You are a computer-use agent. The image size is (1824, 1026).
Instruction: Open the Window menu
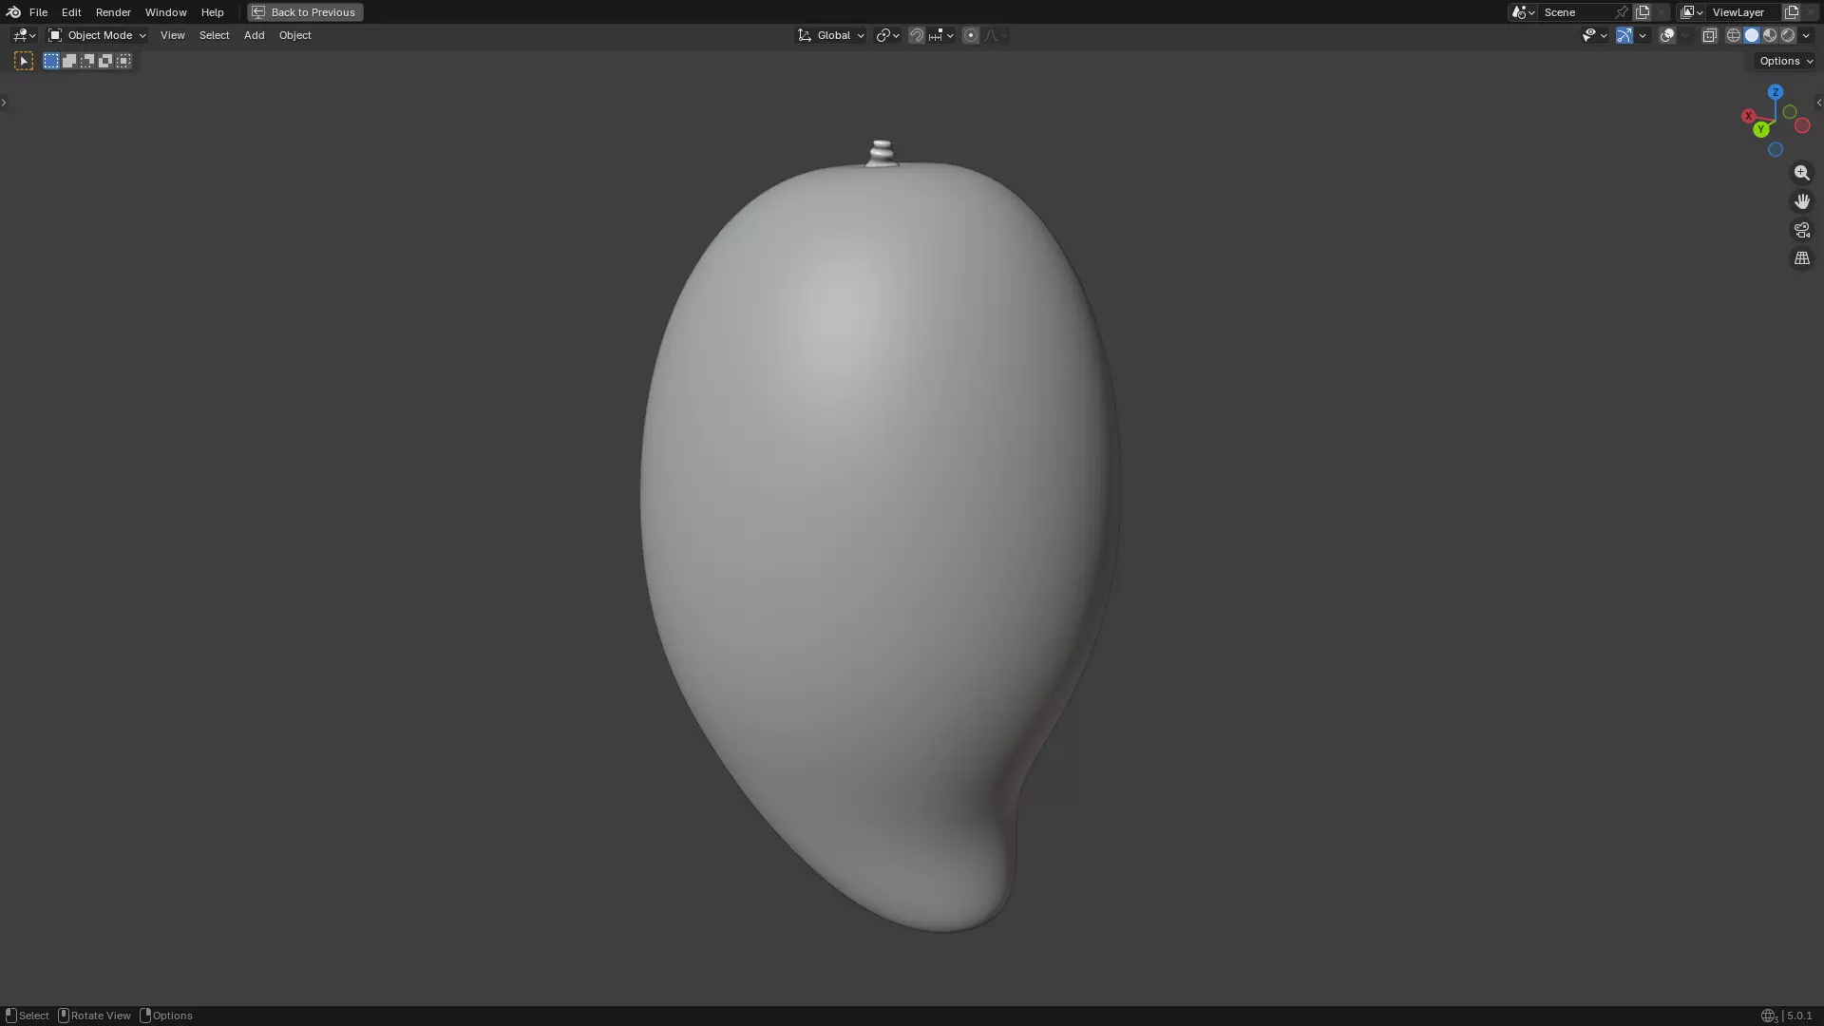point(165,12)
